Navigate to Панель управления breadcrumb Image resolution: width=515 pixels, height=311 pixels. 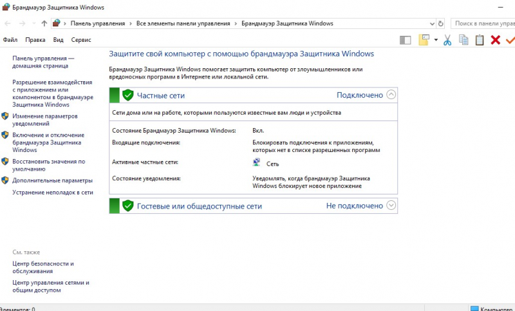click(x=98, y=24)
